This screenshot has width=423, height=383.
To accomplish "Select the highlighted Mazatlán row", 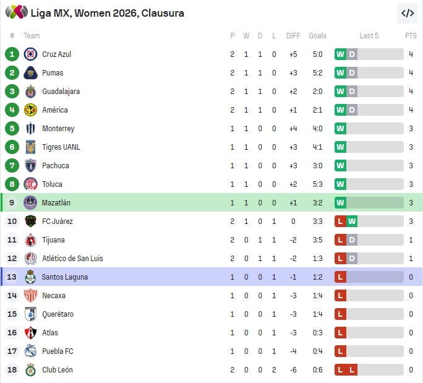I will click(x=211, y=203).
